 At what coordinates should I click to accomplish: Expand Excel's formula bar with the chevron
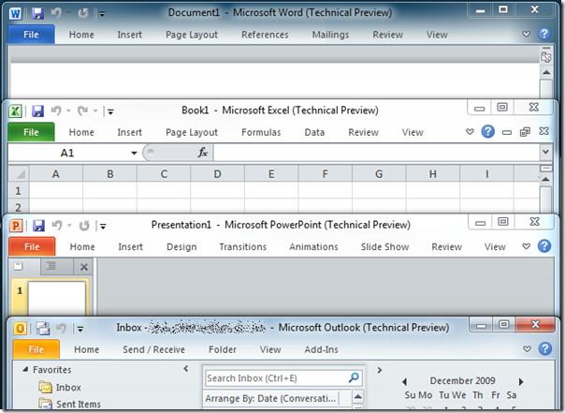point(545,153)
